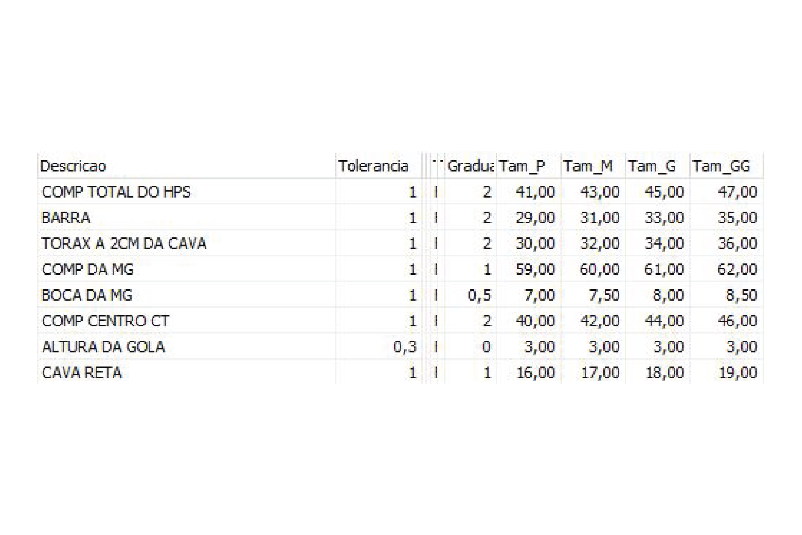Select the Tam_P column header
The width and height of the screenshot is (802, 535).
point(529,166)
